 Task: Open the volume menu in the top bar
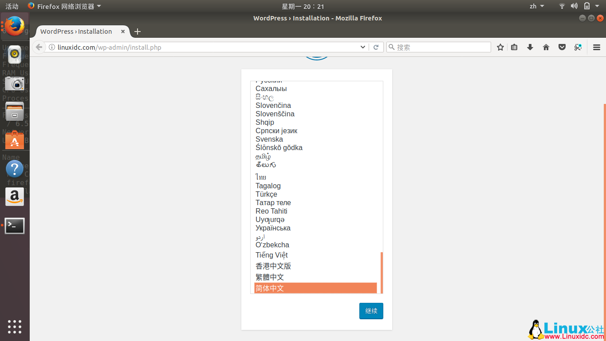click(x=574, y=6)
